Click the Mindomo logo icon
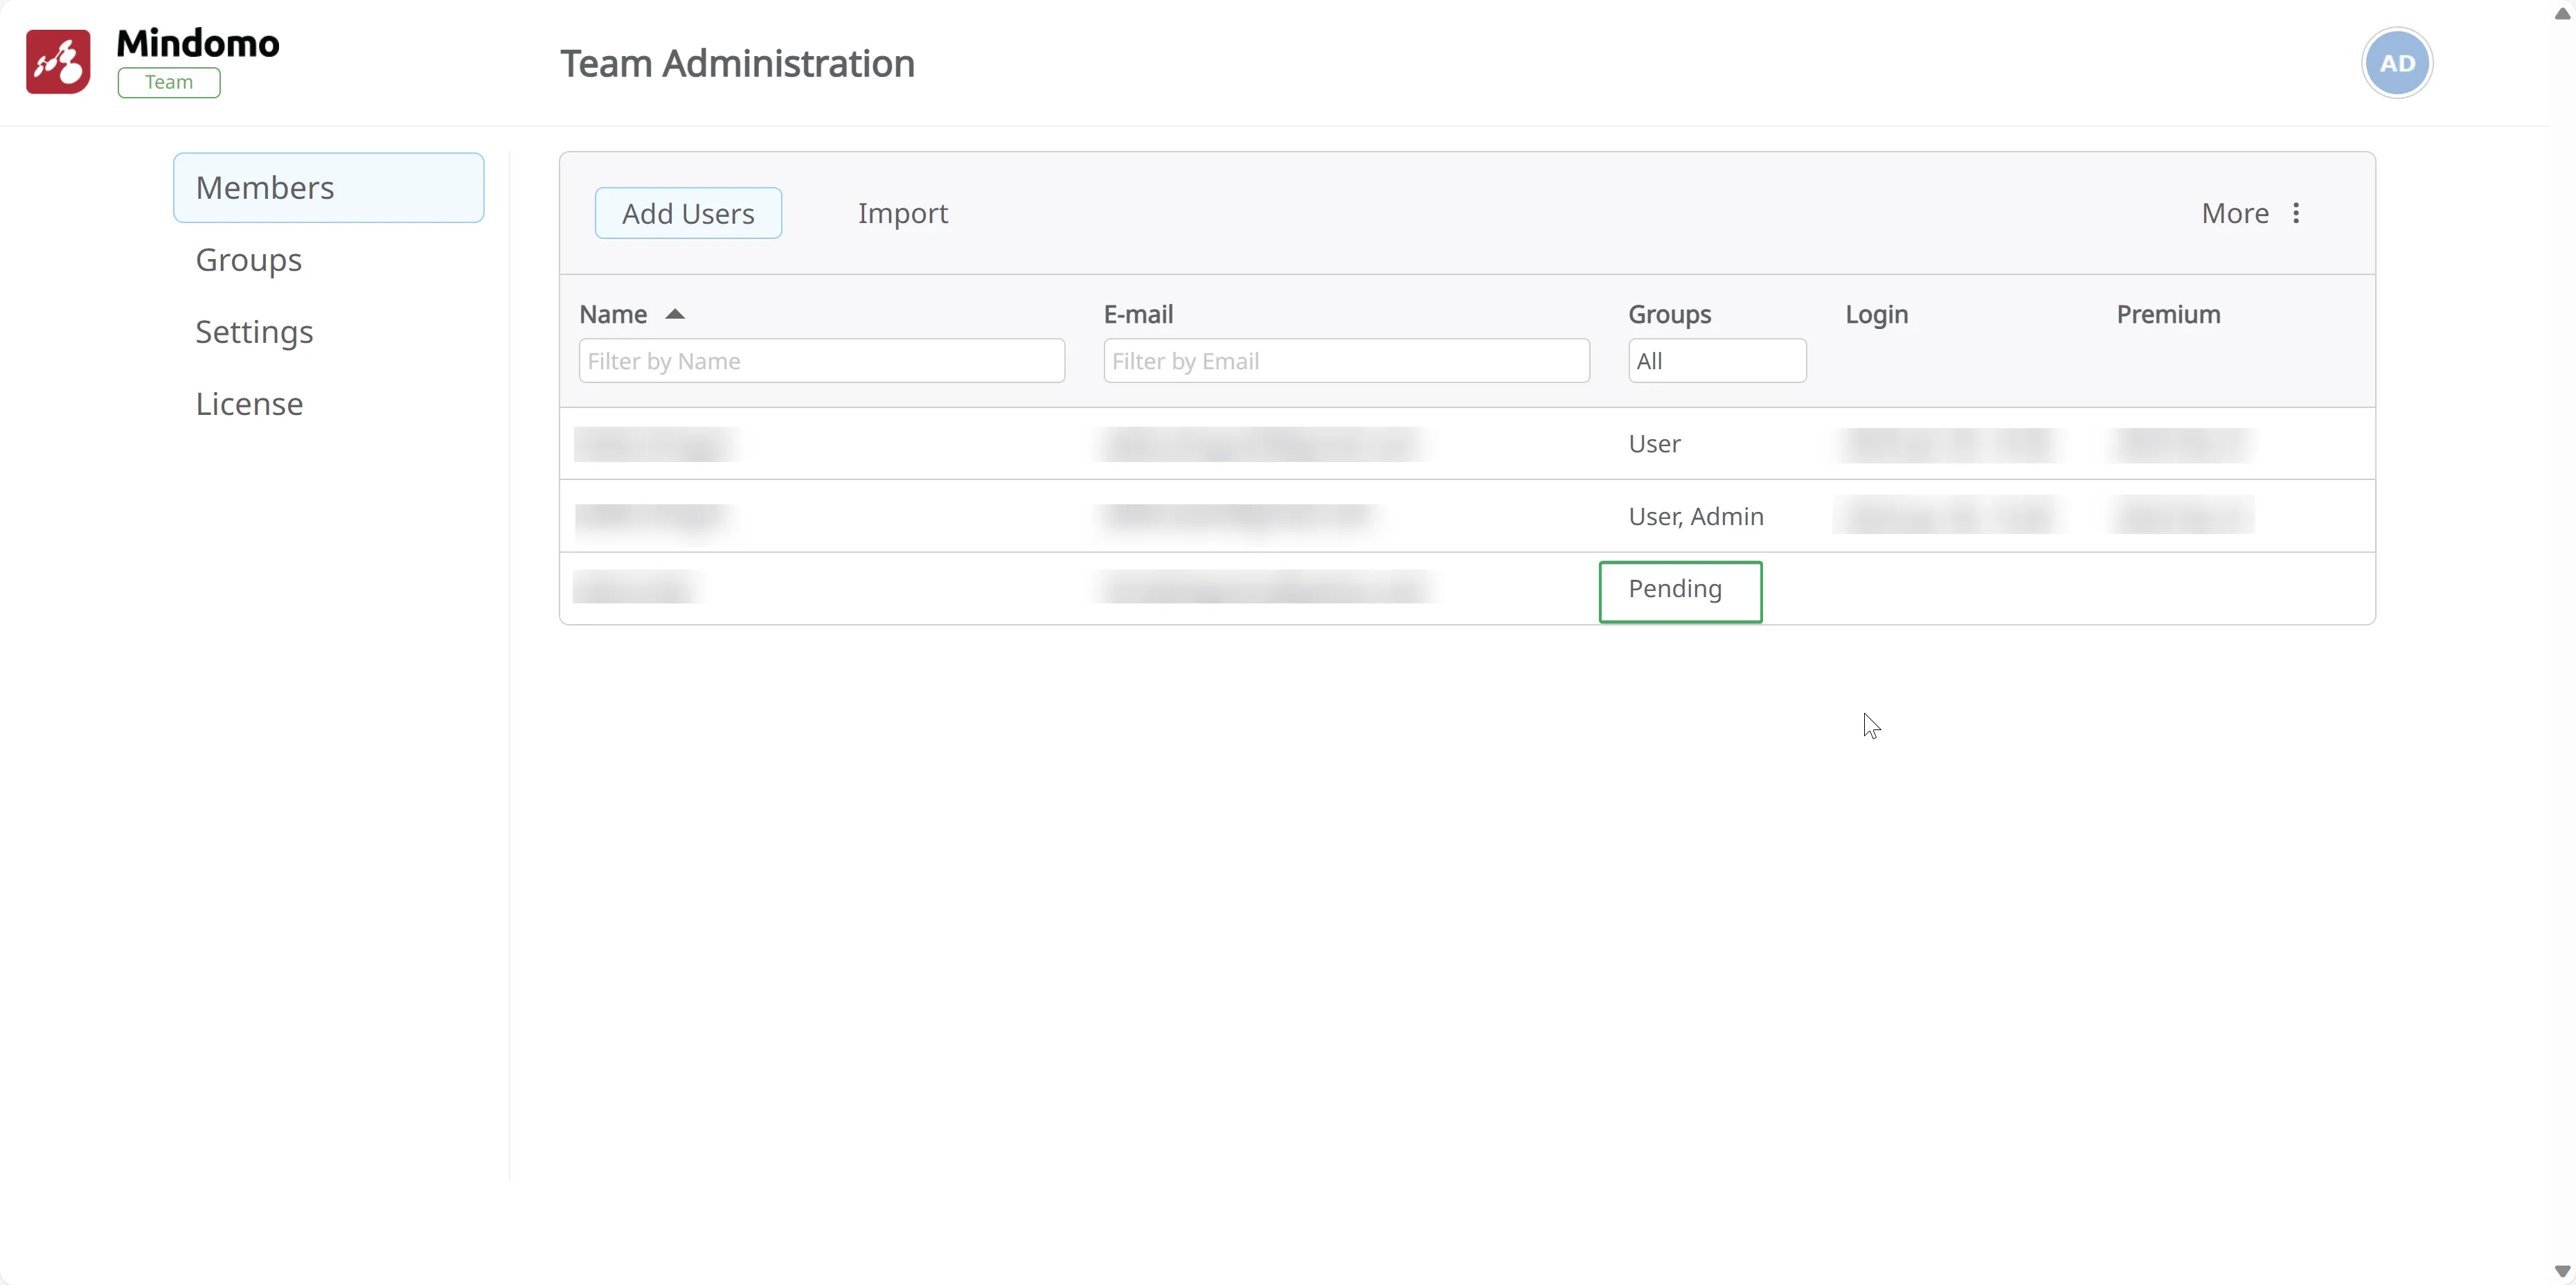 58,62
